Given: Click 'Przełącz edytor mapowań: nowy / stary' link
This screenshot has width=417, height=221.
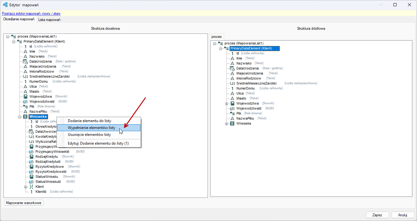Looking at the screenshot, I should pyautogui.click(x=31, y=13).
